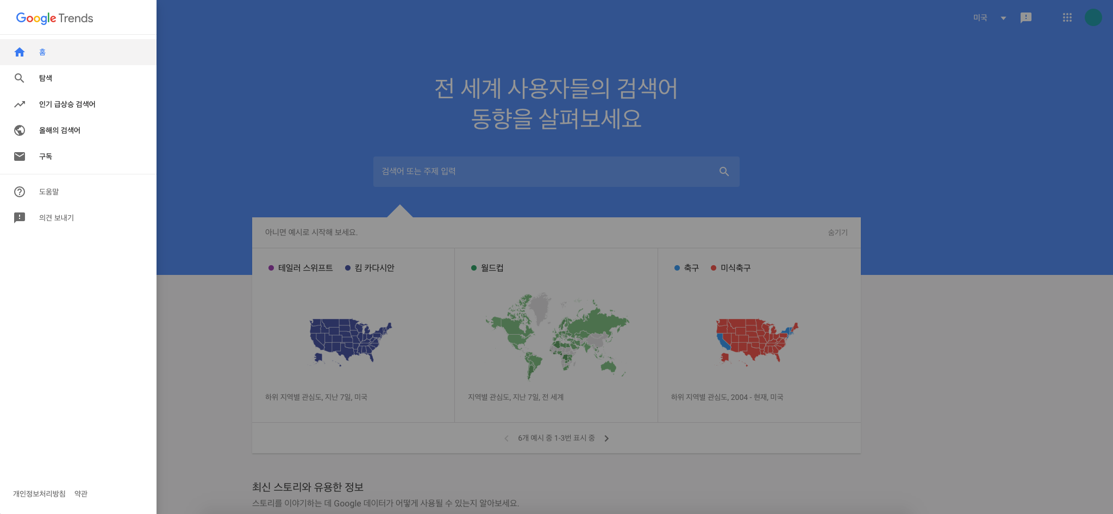The height and width of the screenshot is (514, 1113).
Task: Click the question mark help icon
Action: tap(20, 192)
